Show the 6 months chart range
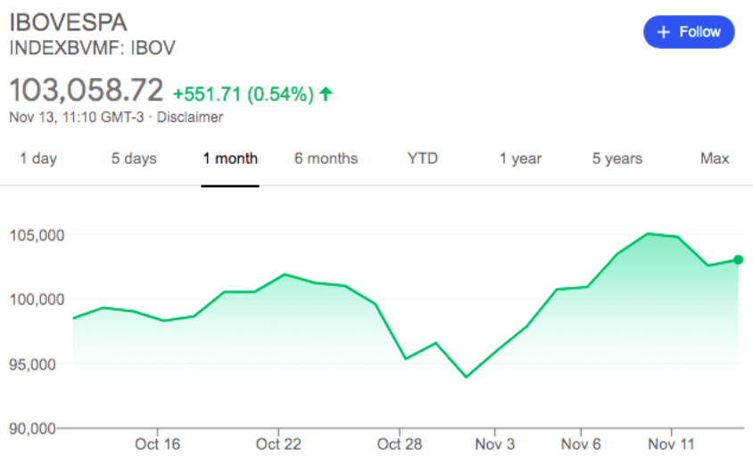This screenshot has width=753, height=464. [326, 159]
